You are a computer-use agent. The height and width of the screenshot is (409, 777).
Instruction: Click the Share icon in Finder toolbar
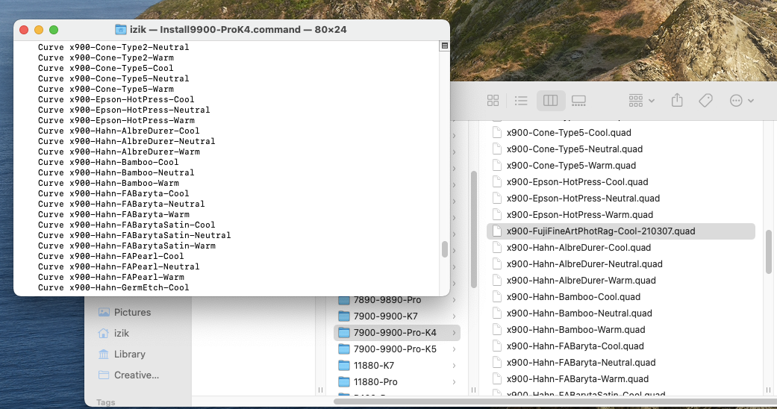coord(677,100)
